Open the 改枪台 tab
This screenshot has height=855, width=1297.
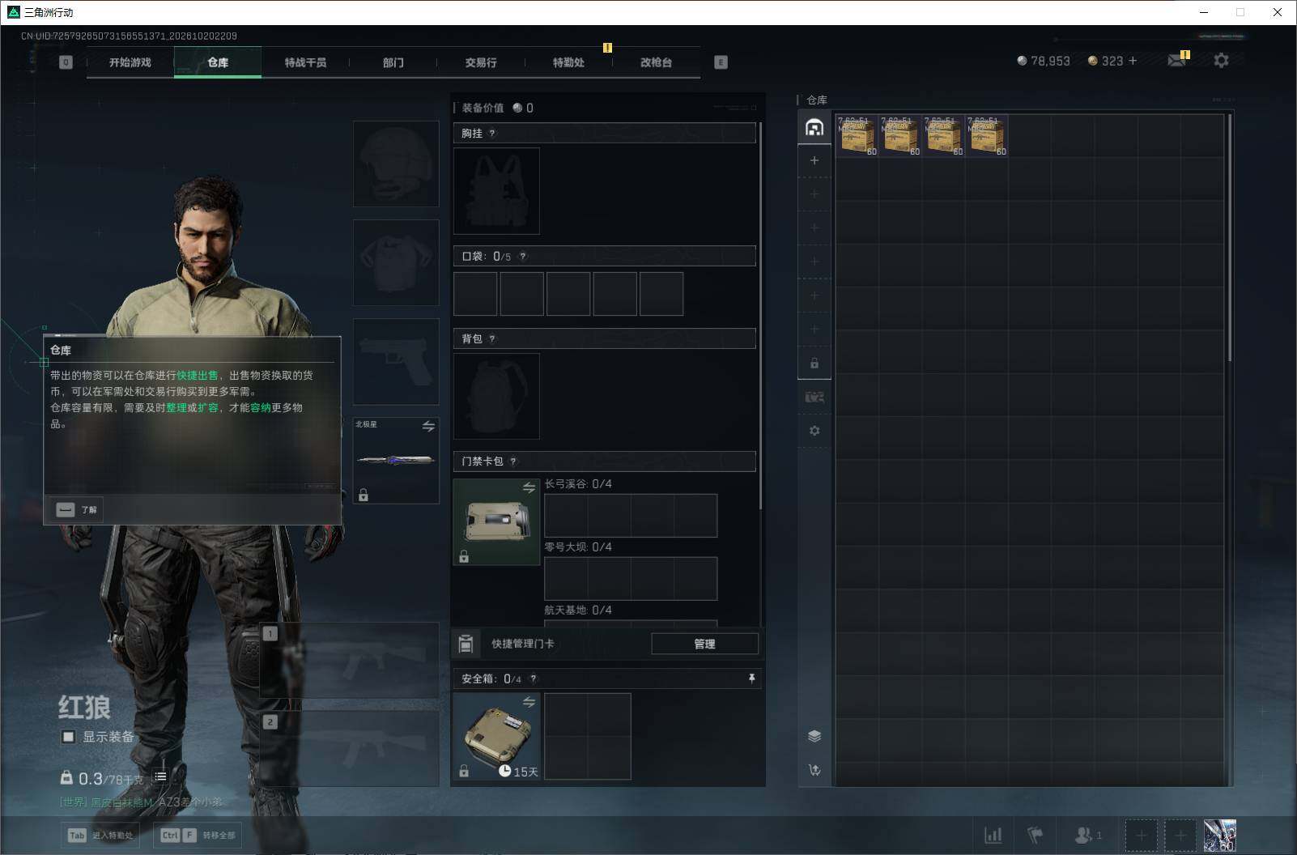pos(656,62)
